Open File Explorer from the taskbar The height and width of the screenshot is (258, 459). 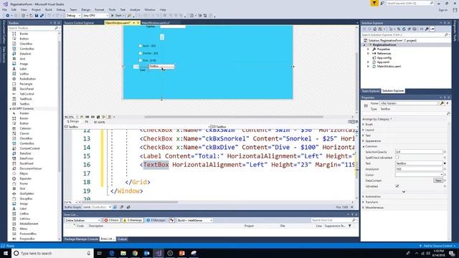pos(123,253)
